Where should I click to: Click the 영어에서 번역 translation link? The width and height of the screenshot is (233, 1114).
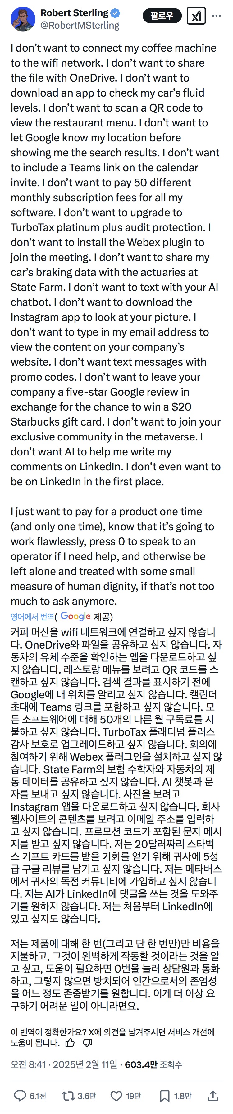click(32, 616)
